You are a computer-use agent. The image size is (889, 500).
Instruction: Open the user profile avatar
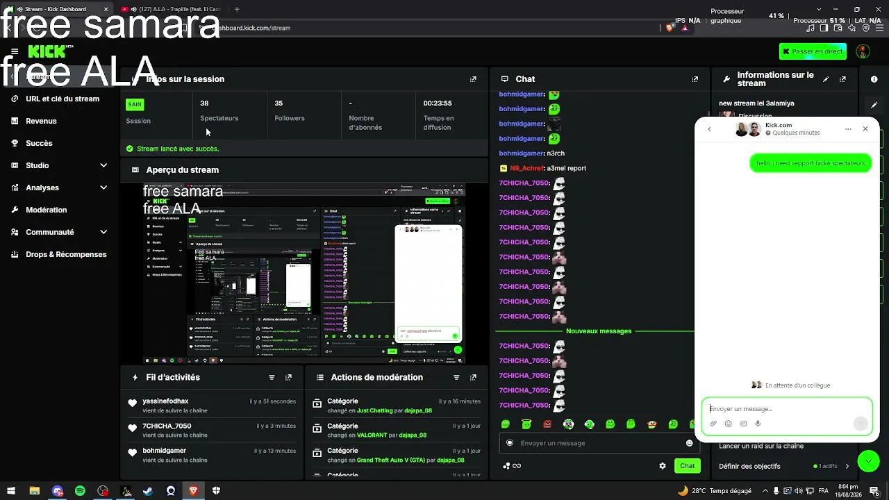point(863,51)
